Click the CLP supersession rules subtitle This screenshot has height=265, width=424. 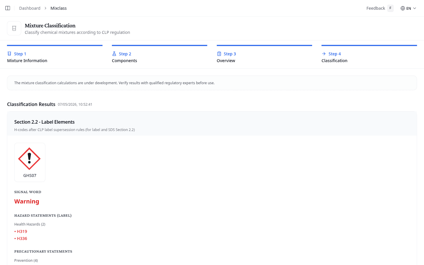[x=74, y=130]
